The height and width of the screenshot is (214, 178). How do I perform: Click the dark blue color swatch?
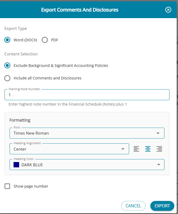point(16,165)
